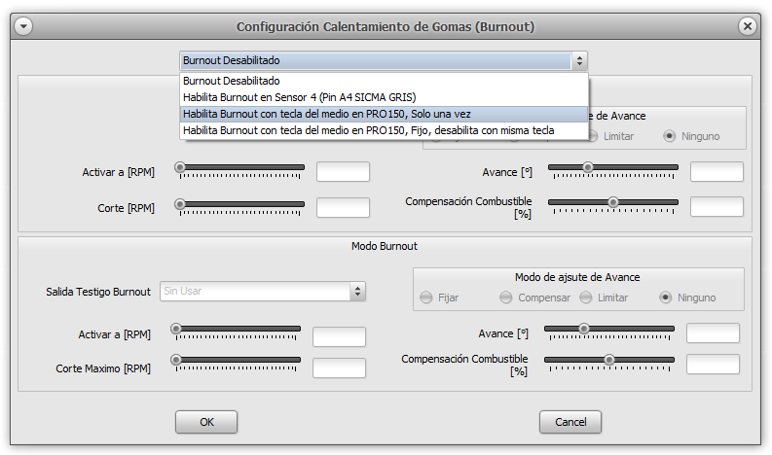
Task: Select Compensar radio in Modo Burnout section
Action: (x=505, y=297)
